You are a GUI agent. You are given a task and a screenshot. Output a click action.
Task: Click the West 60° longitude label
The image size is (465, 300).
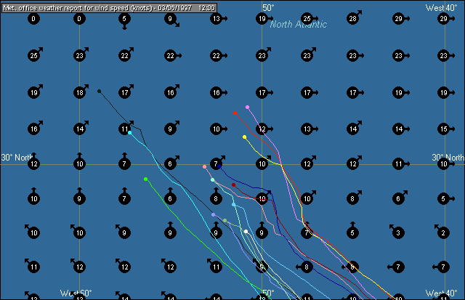[x=76, y=293]
